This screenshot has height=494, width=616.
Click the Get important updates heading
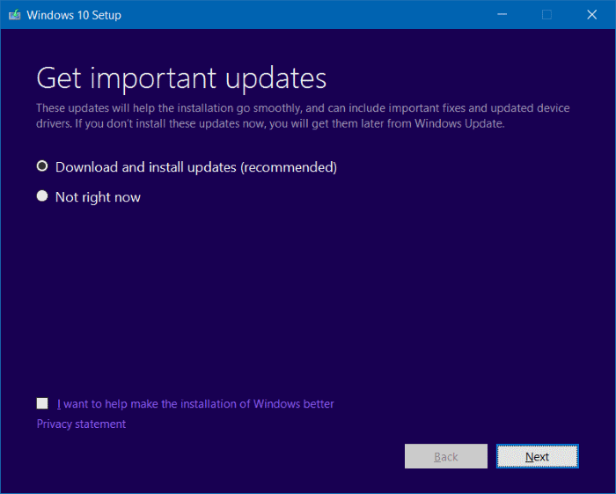point(181,78)
